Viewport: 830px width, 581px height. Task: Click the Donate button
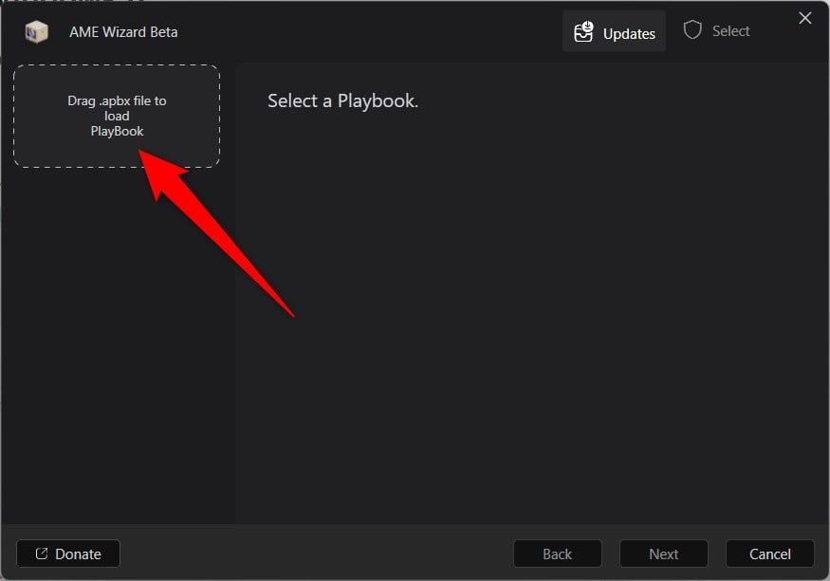click(68, 554)
